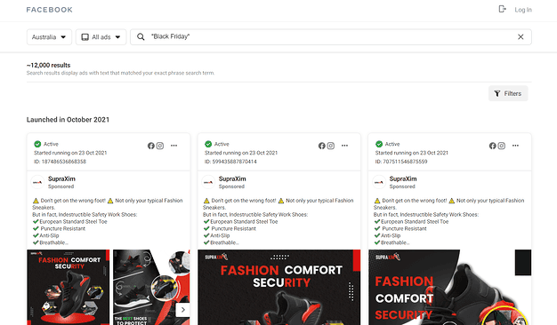Click SupraXim avatar on ad 707511546875559

pos(379,182)
